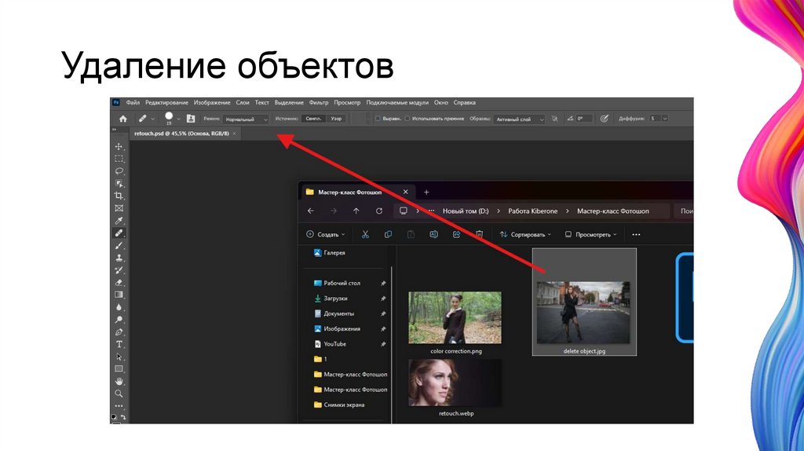Choose Узор source option
The image size is (804, 451).
tap(336, 119)
